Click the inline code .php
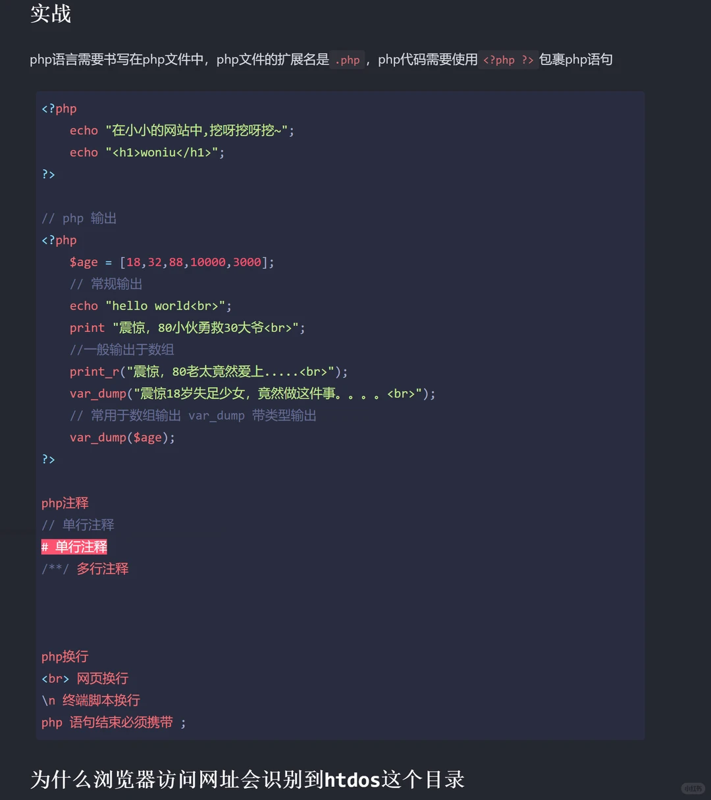Viewport: 711px width, 800px height. click(x=348, y=60)
